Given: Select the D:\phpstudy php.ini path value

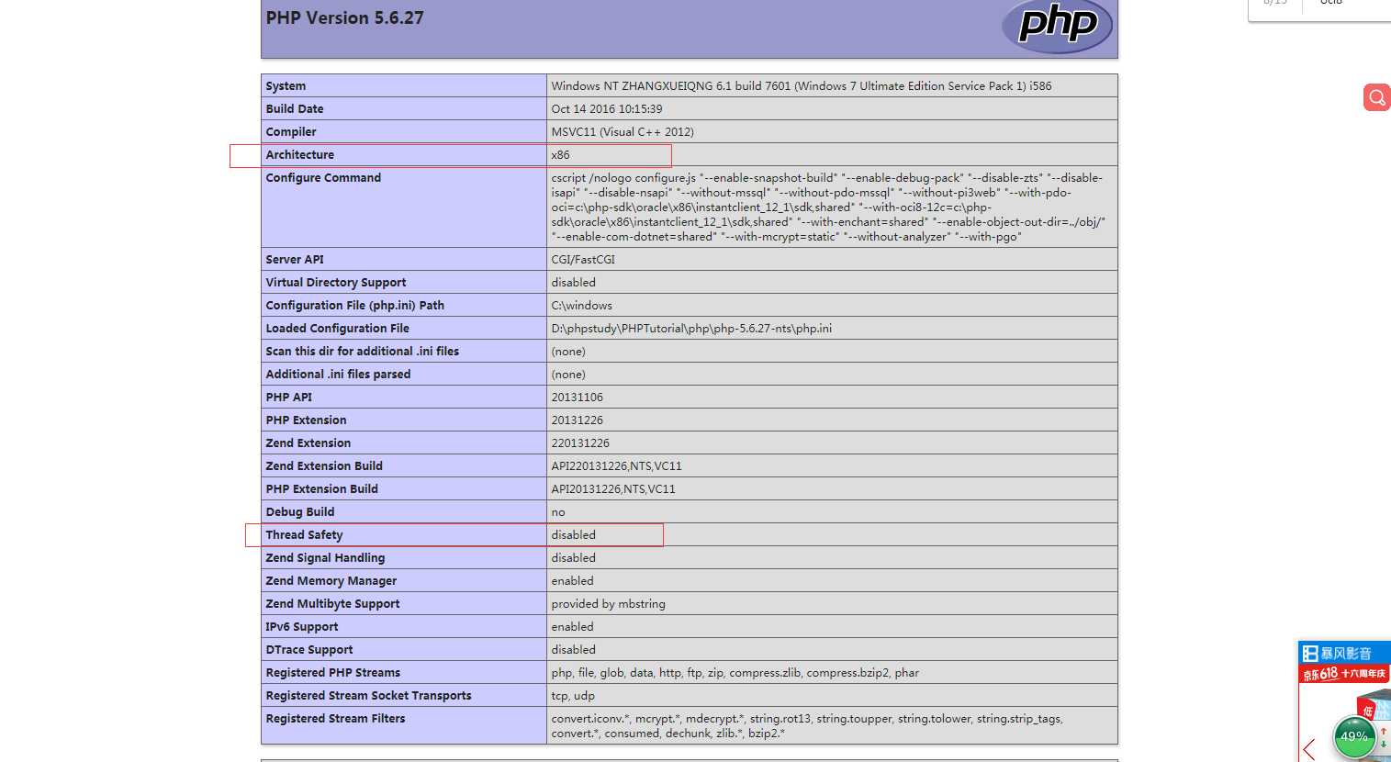Looking at the screenshot, I should coord(691,329).
